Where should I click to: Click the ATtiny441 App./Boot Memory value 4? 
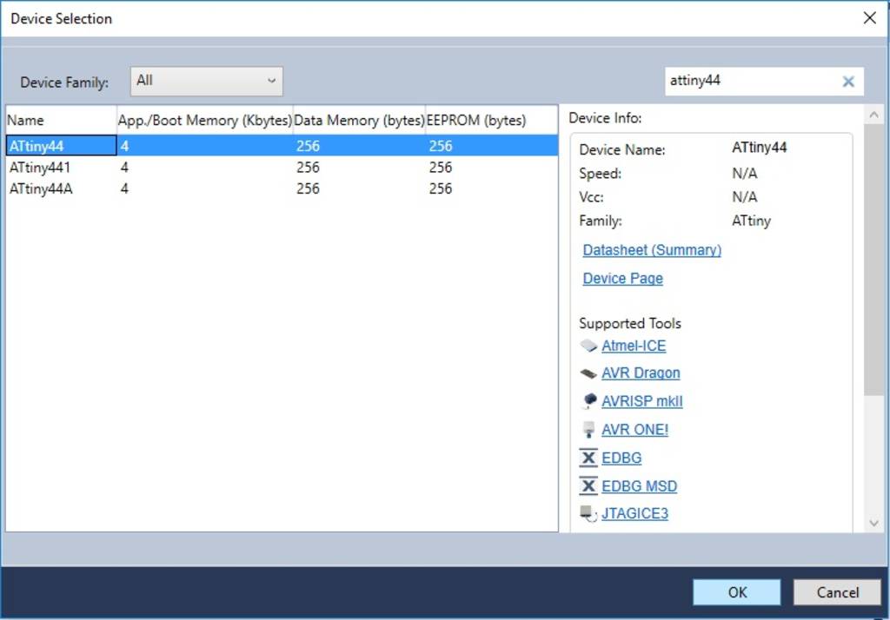124,168
